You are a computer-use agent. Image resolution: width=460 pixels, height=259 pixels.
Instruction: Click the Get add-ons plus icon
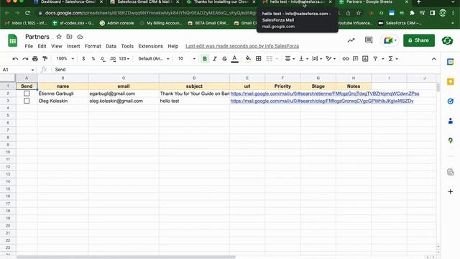click(x=451, y=192)
